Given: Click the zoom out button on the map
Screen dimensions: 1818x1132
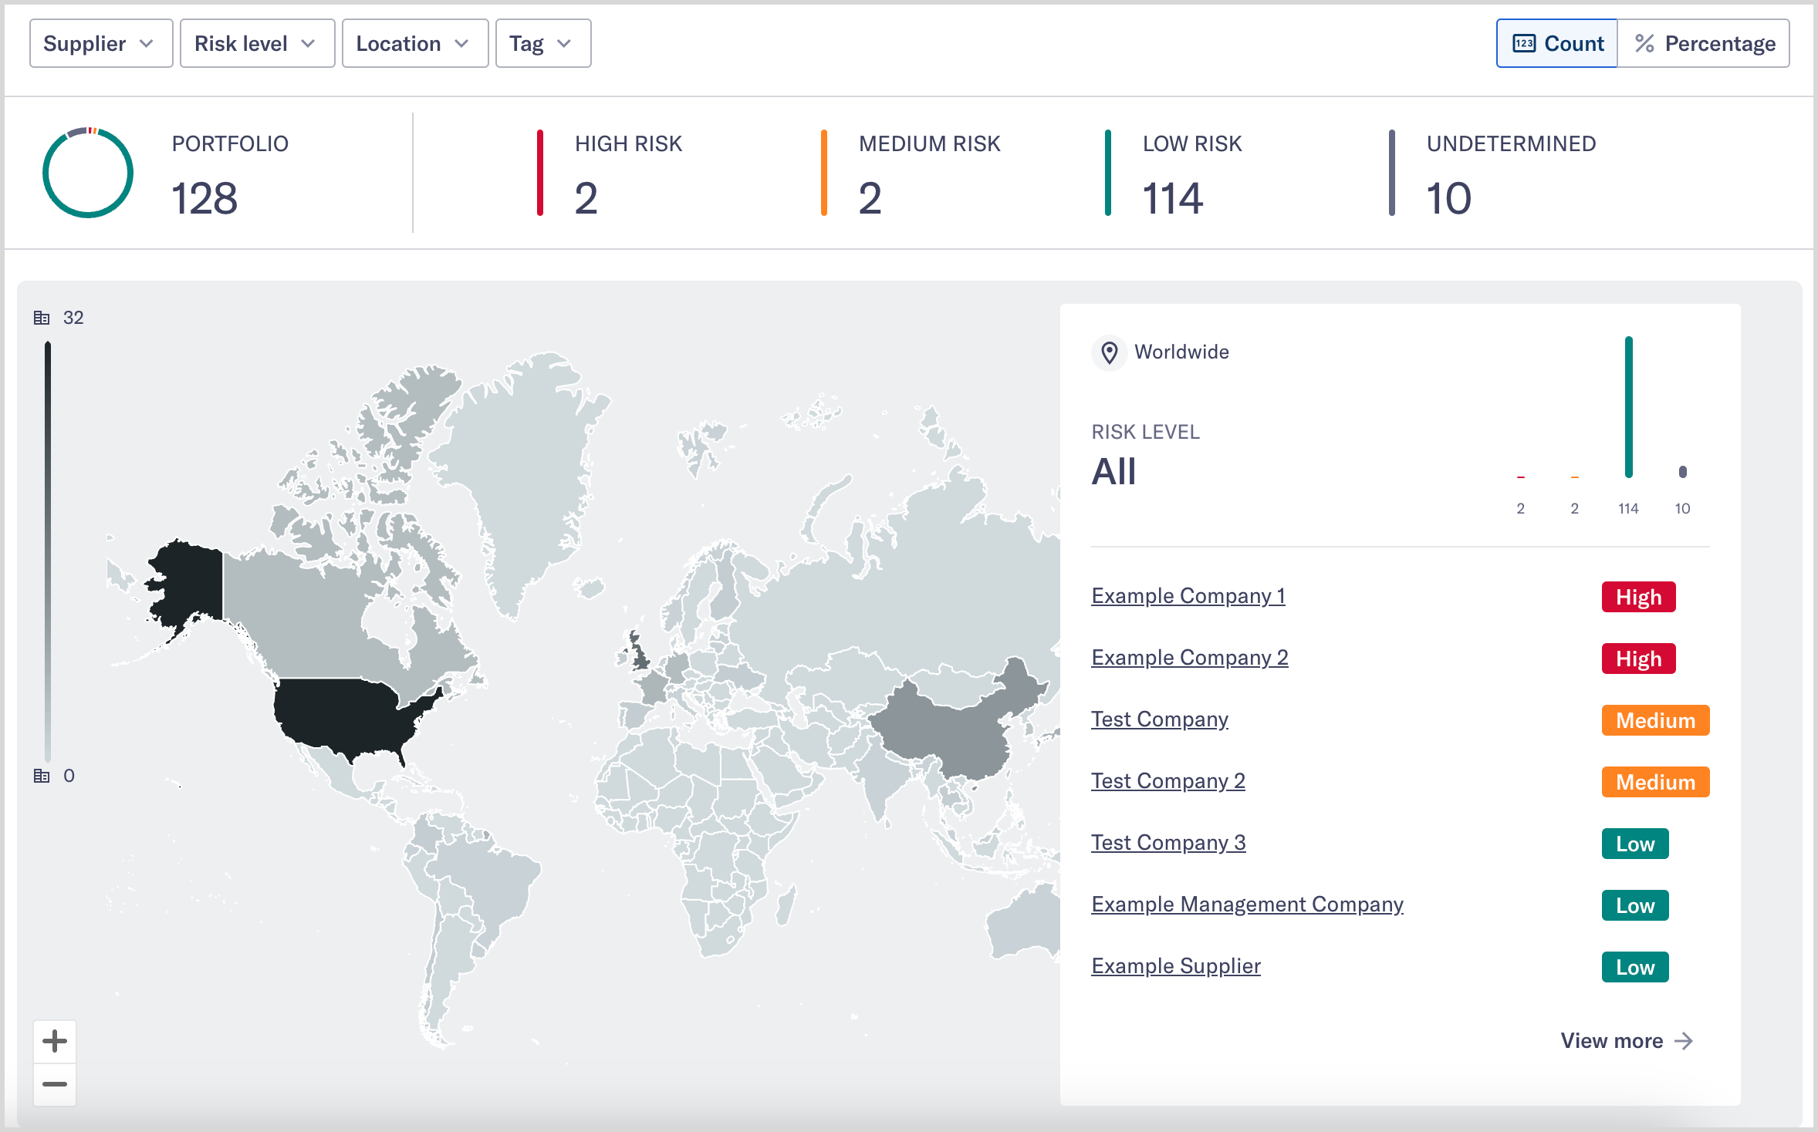Looking at the screenshot, I should tap(55, 1083).
